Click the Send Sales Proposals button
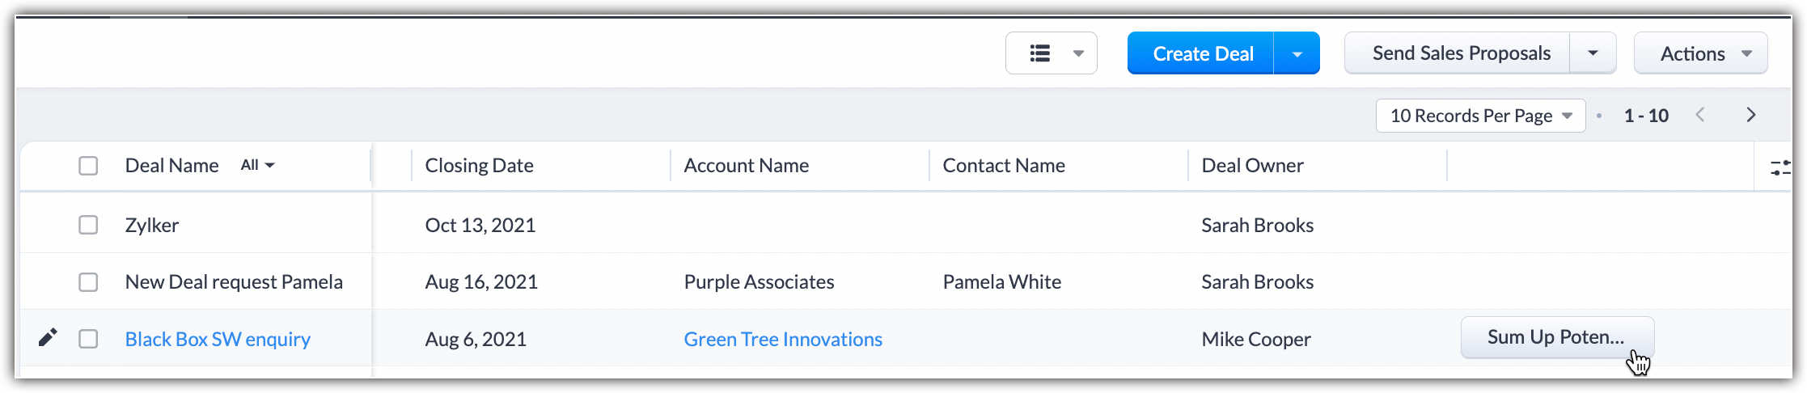 pyautogui.click(x=1460, y=53)
